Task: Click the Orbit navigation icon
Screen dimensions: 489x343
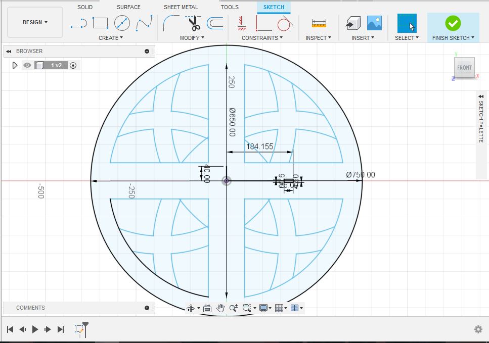Action: pyautogui.click(x=191, y=309)
